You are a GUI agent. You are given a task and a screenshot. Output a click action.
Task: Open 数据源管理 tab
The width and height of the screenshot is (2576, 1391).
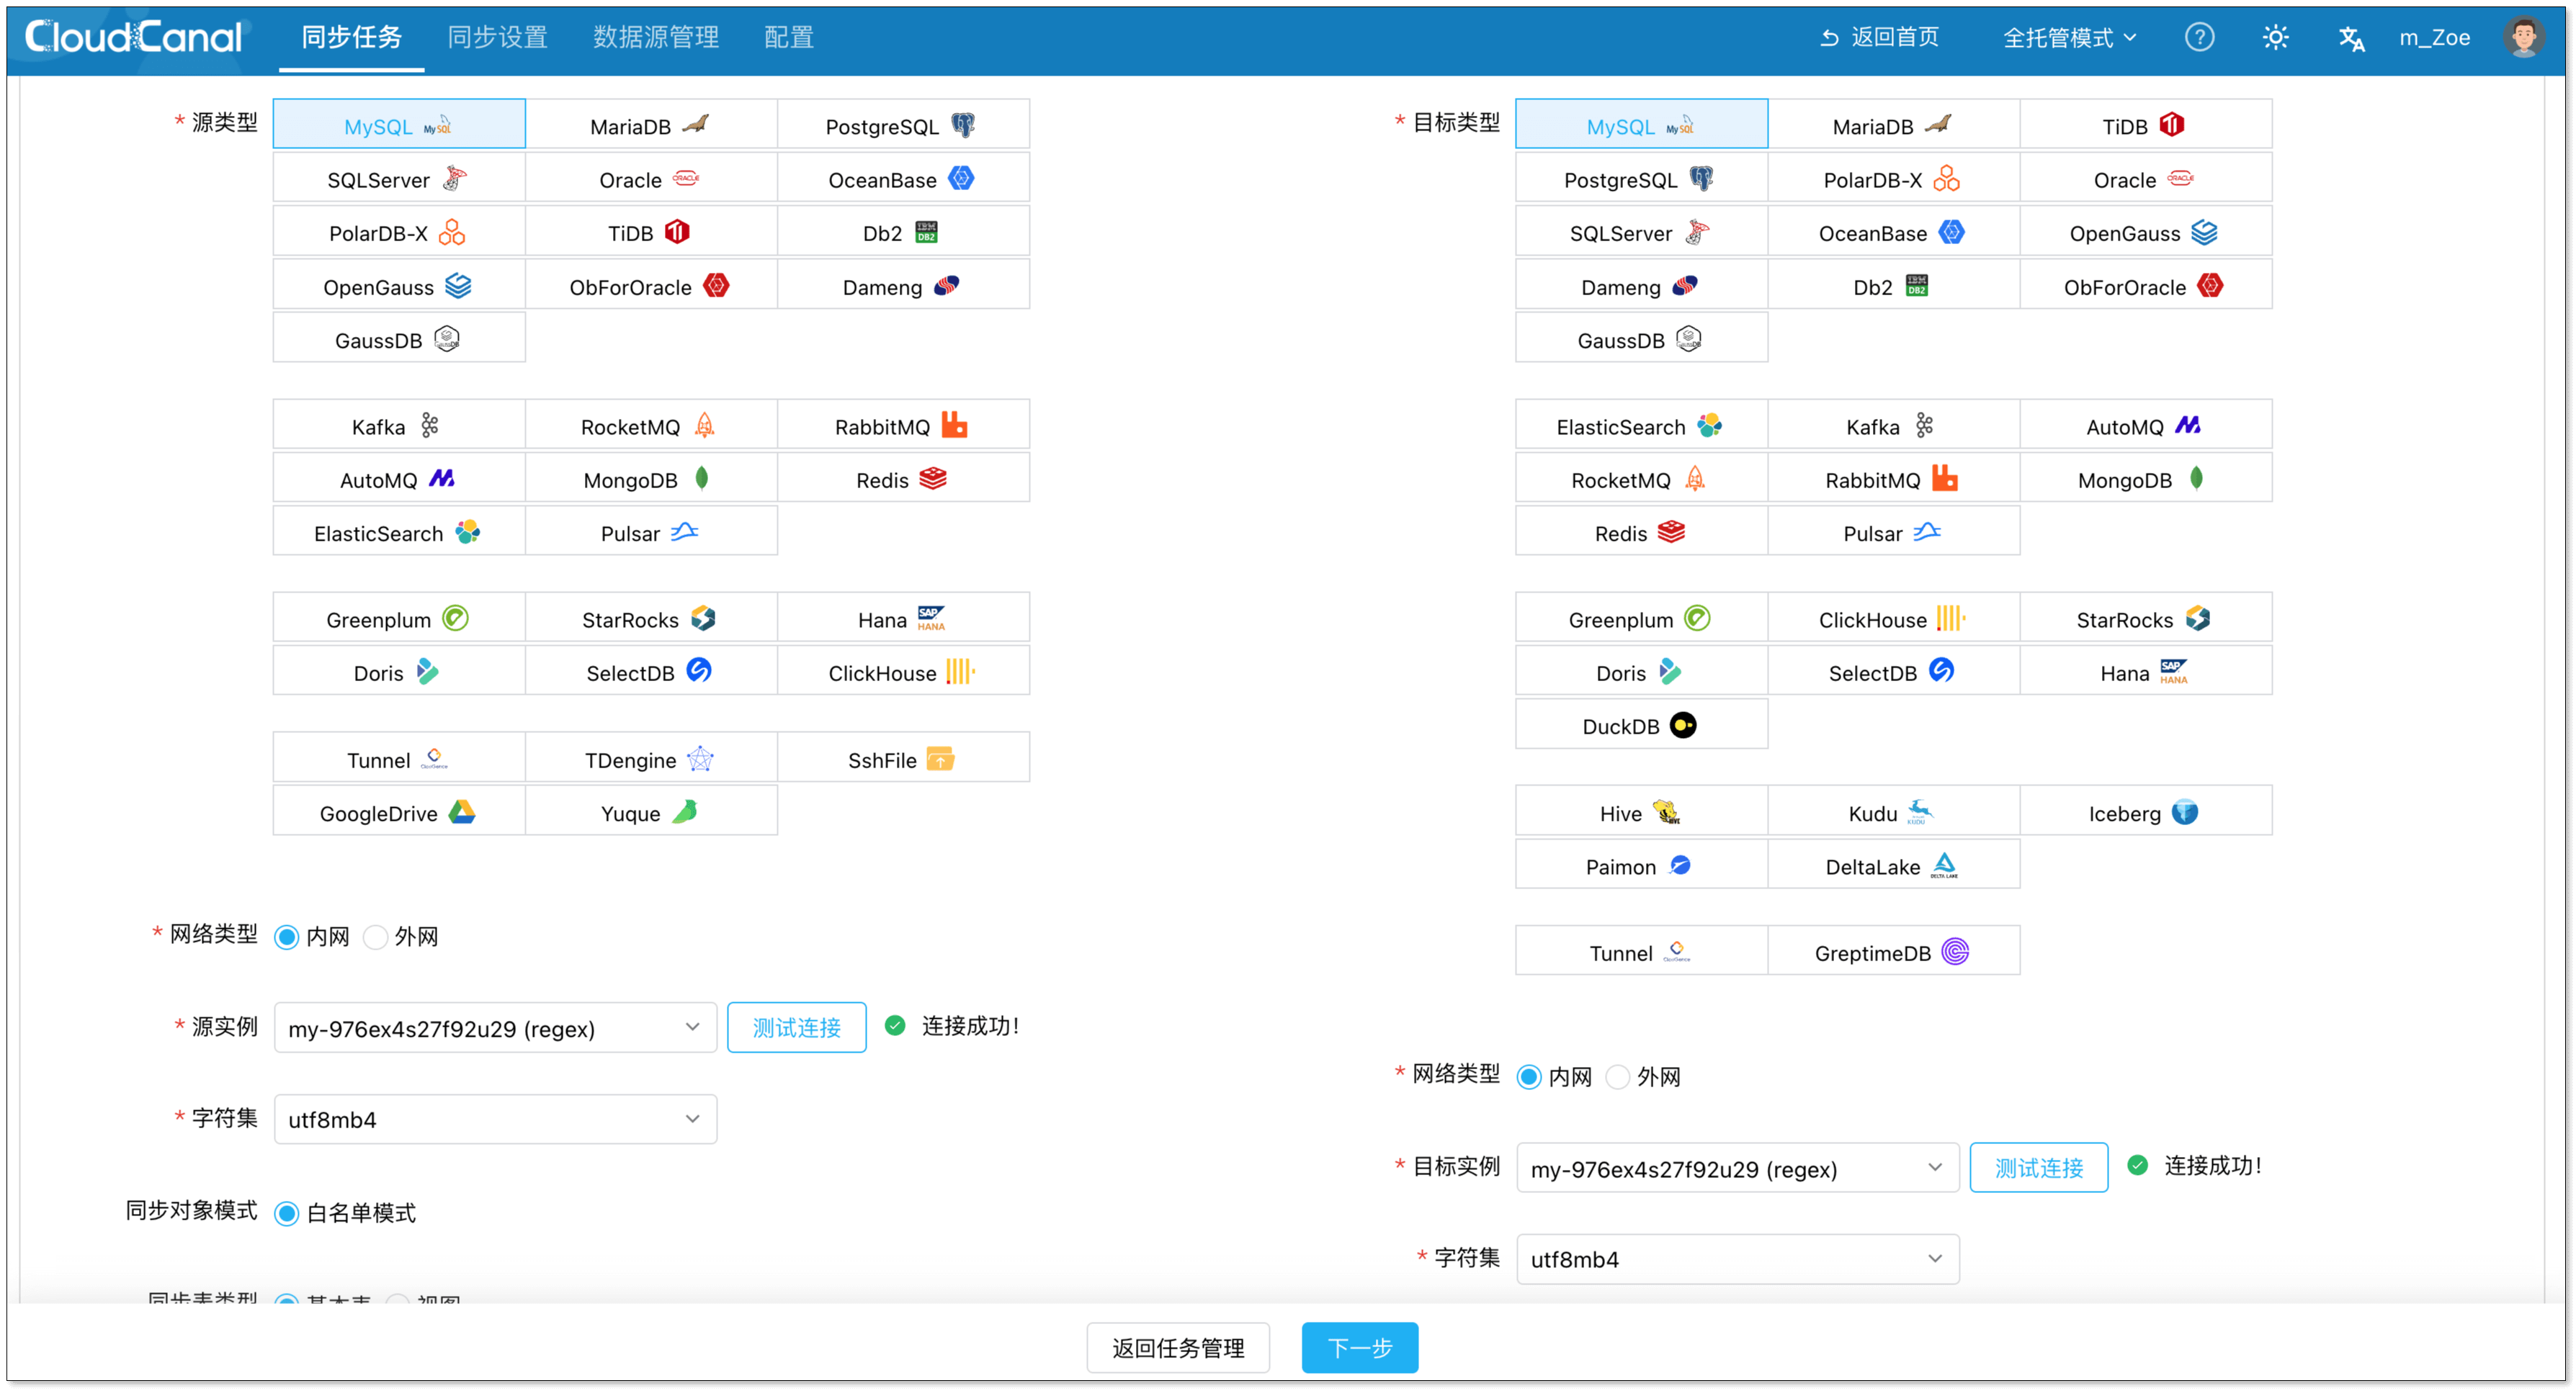point(655,38)
